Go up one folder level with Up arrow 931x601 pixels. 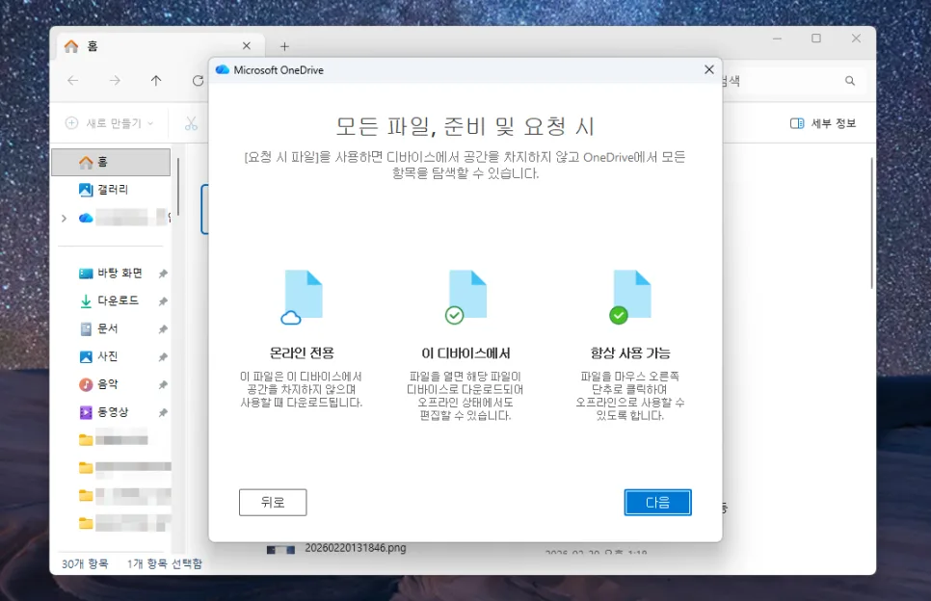coord(156,81)
